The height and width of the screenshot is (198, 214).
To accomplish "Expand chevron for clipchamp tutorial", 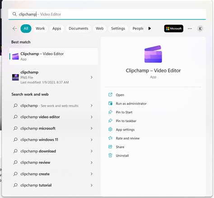I will (x=92, y=185).
